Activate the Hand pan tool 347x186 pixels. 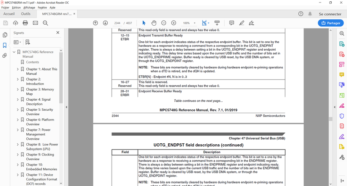click(154, 23)
